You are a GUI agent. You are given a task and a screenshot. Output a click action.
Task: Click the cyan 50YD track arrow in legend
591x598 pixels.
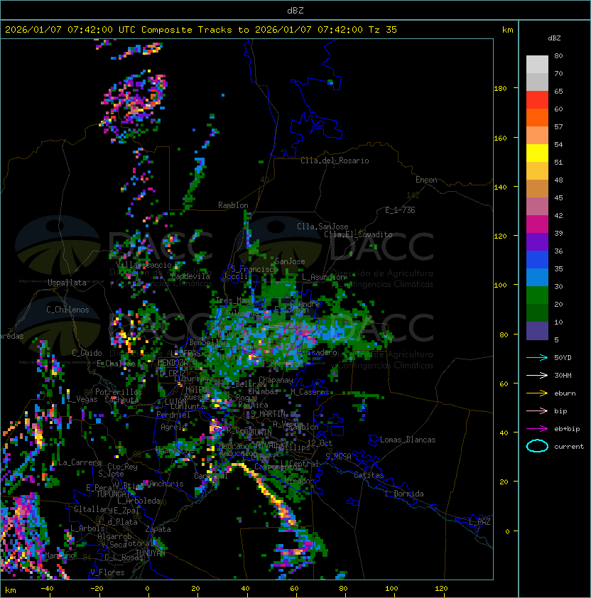tap(537, 357)
